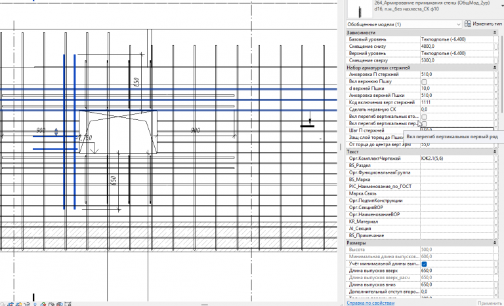
Task: Select the upper '650' dimension text
Action: [136, 82]
